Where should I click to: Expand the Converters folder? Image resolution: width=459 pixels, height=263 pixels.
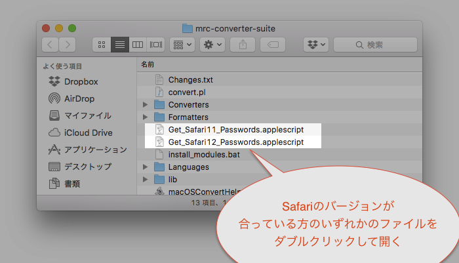[146, 105]
